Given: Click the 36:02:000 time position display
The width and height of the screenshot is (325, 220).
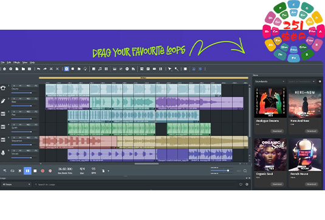Looking at the screenshot, I should click(65, 169).
